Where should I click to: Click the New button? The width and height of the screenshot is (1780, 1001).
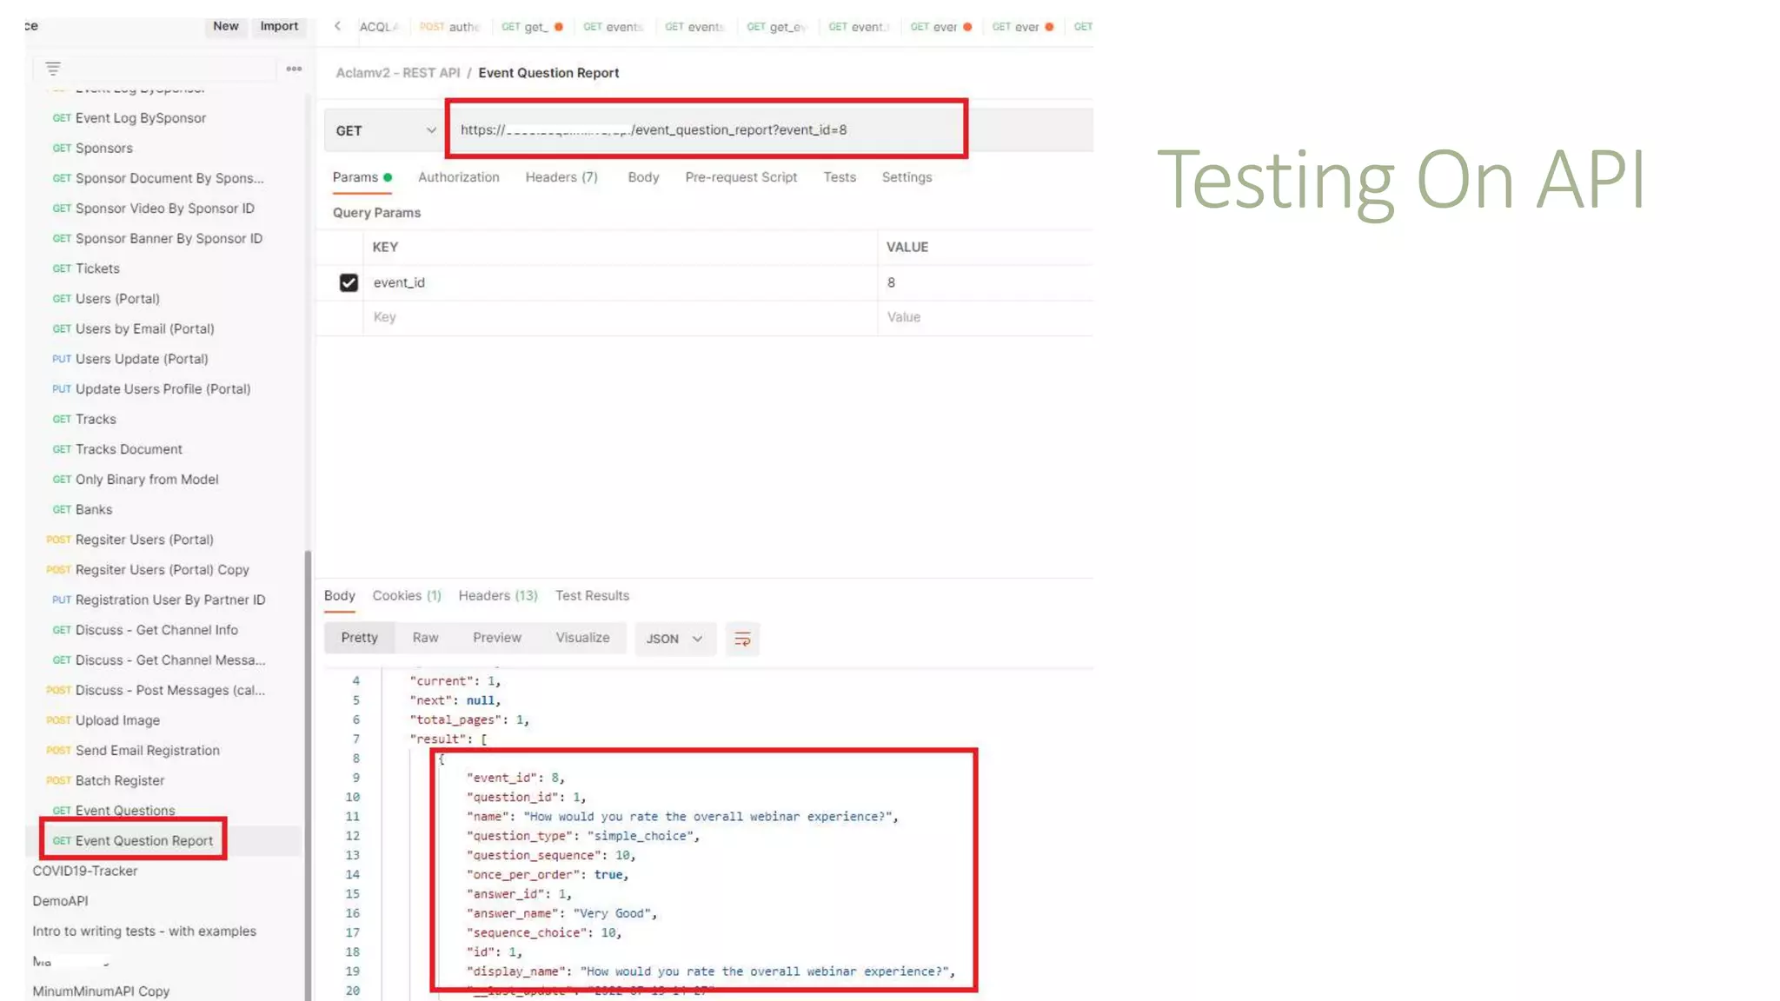[x=226, y=26]
